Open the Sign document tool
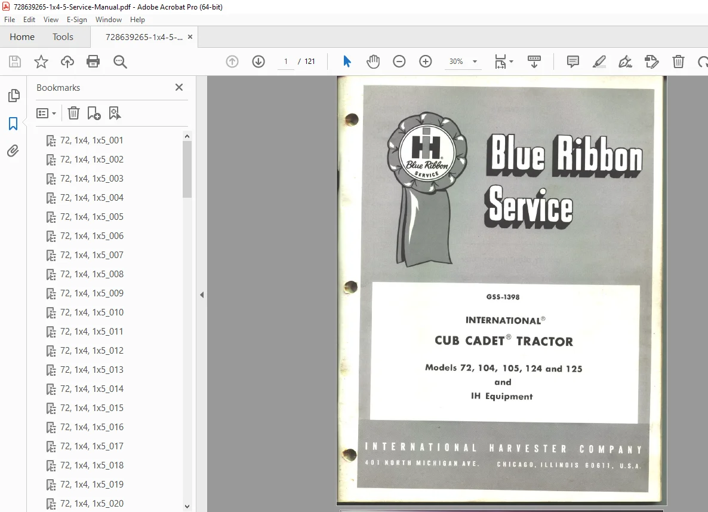 pos(626,62)
